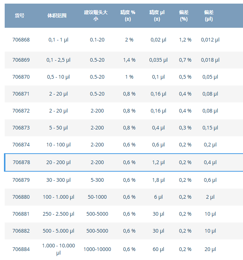
Task: Select the 30 - 300 µl volume range
Action: click(x=58, y=180)
